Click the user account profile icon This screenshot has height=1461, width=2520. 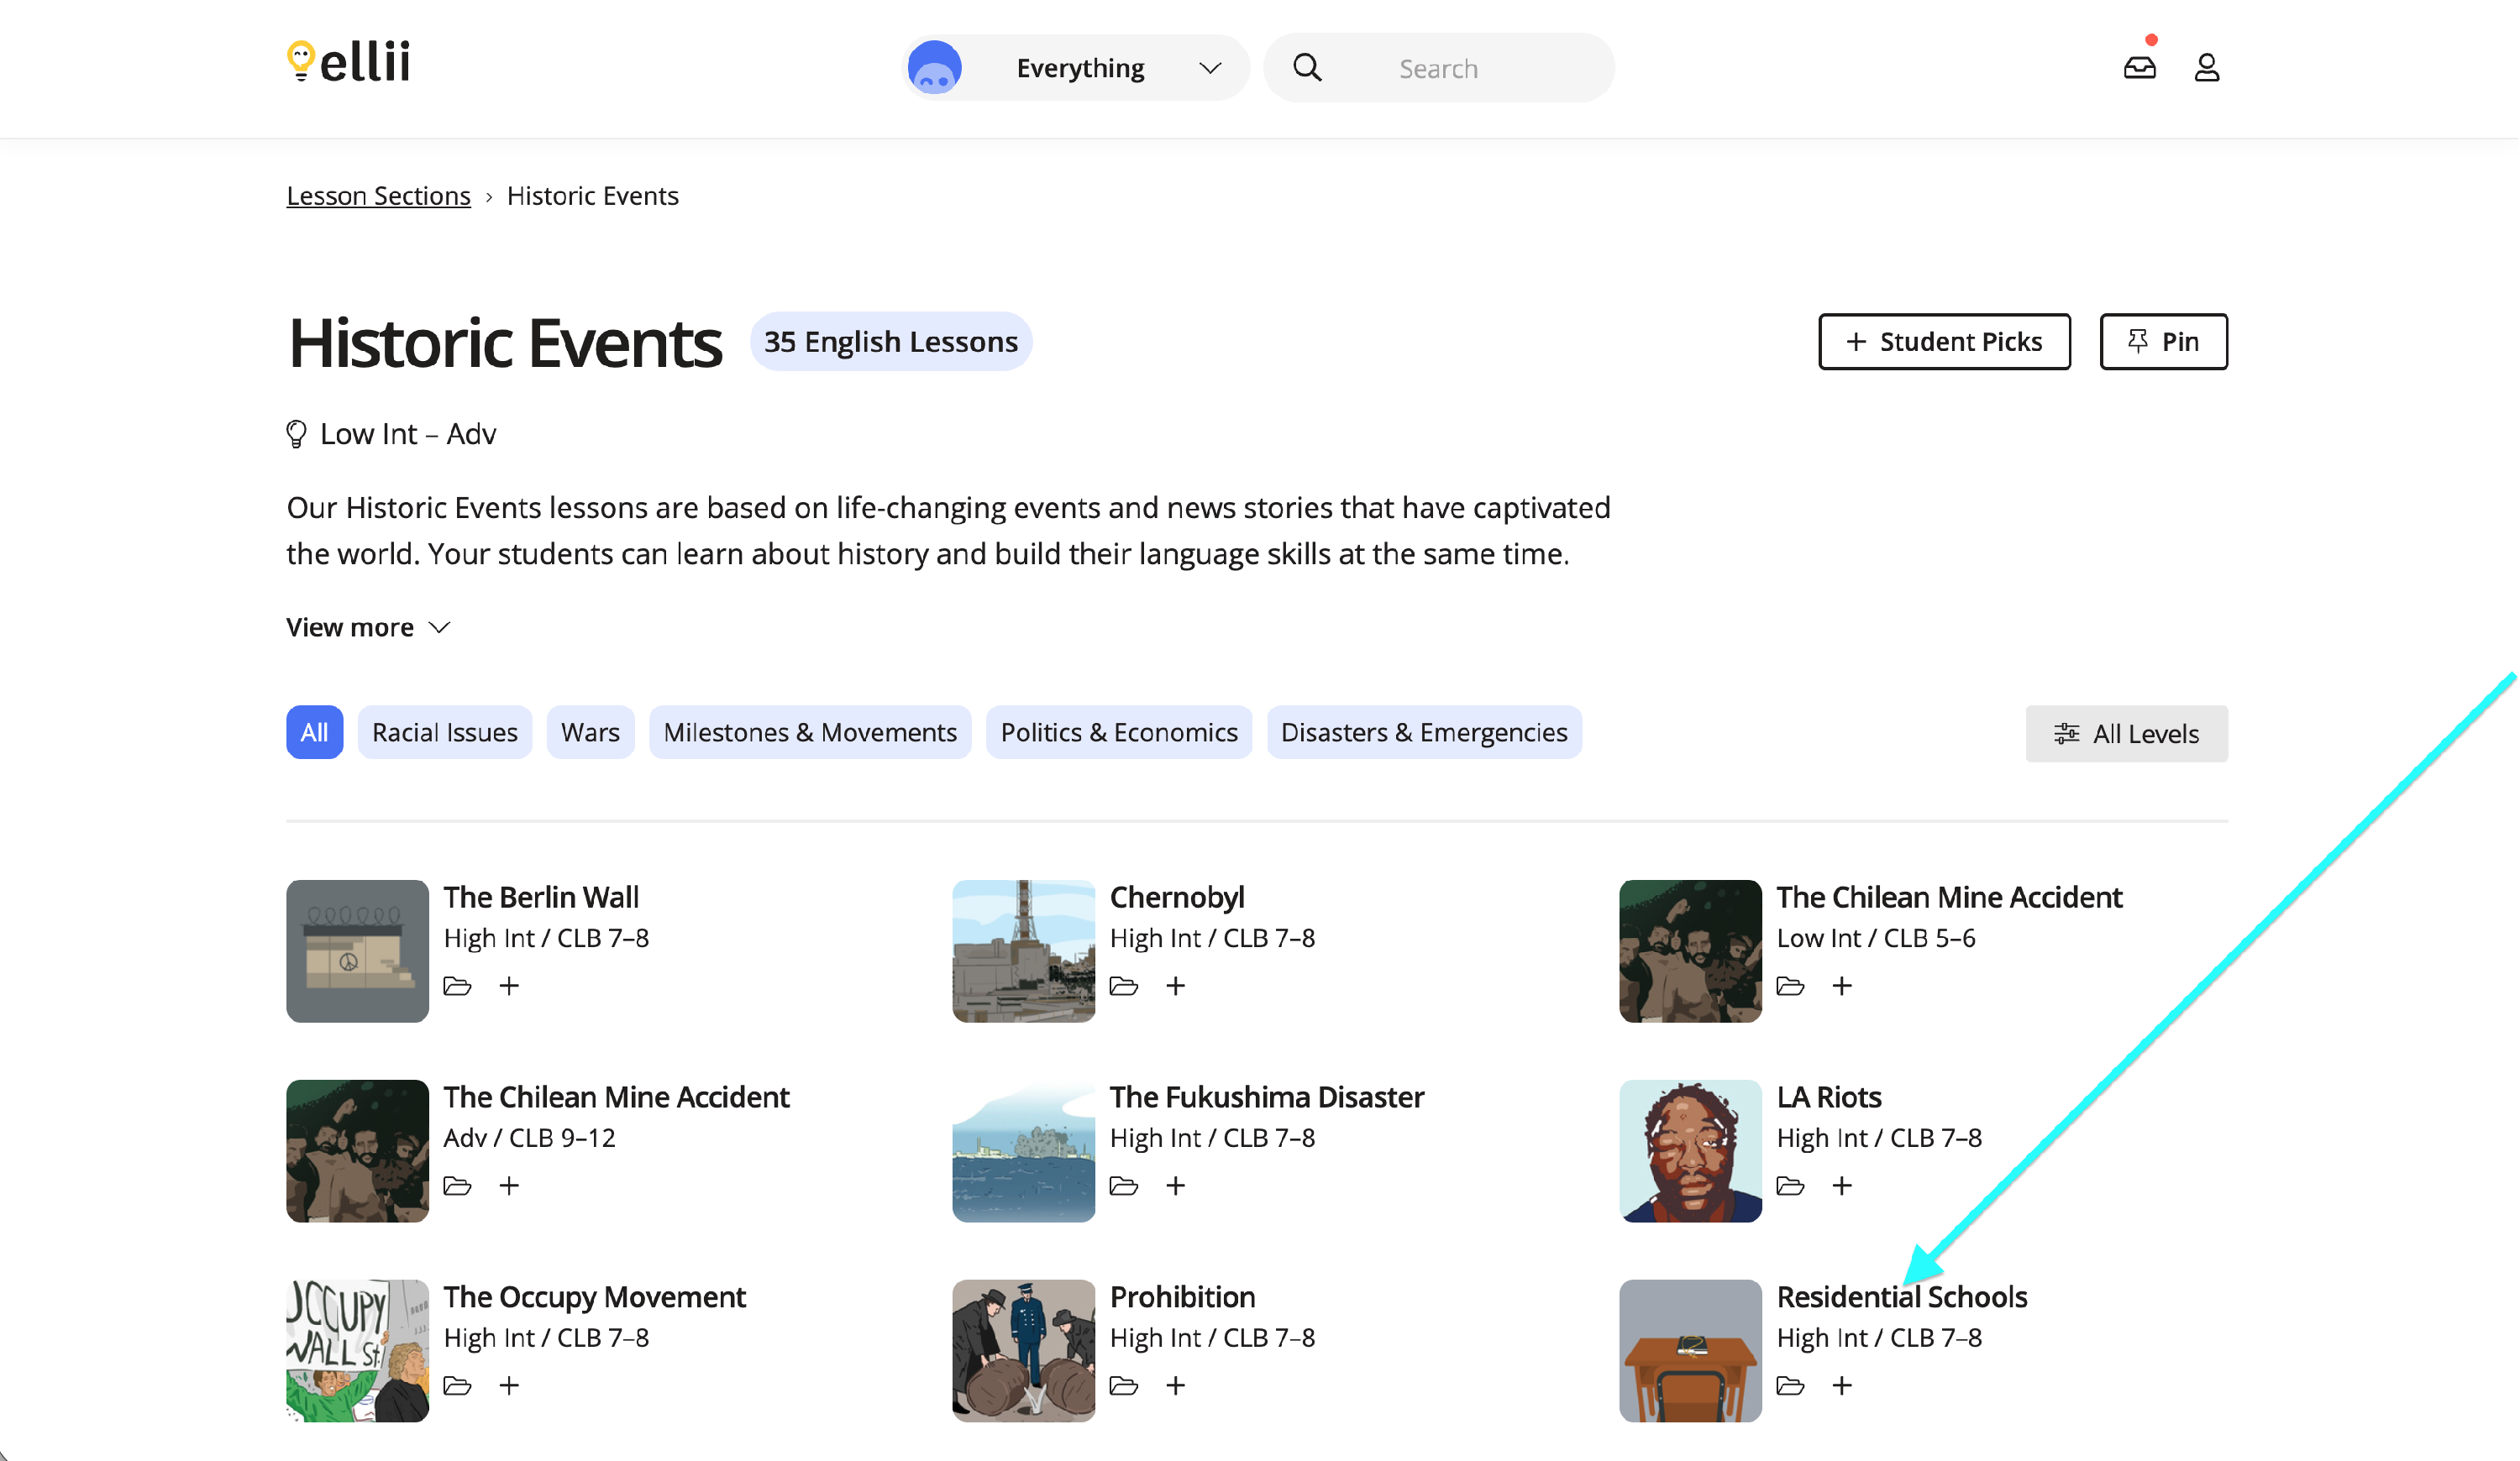coord(2206,68)
